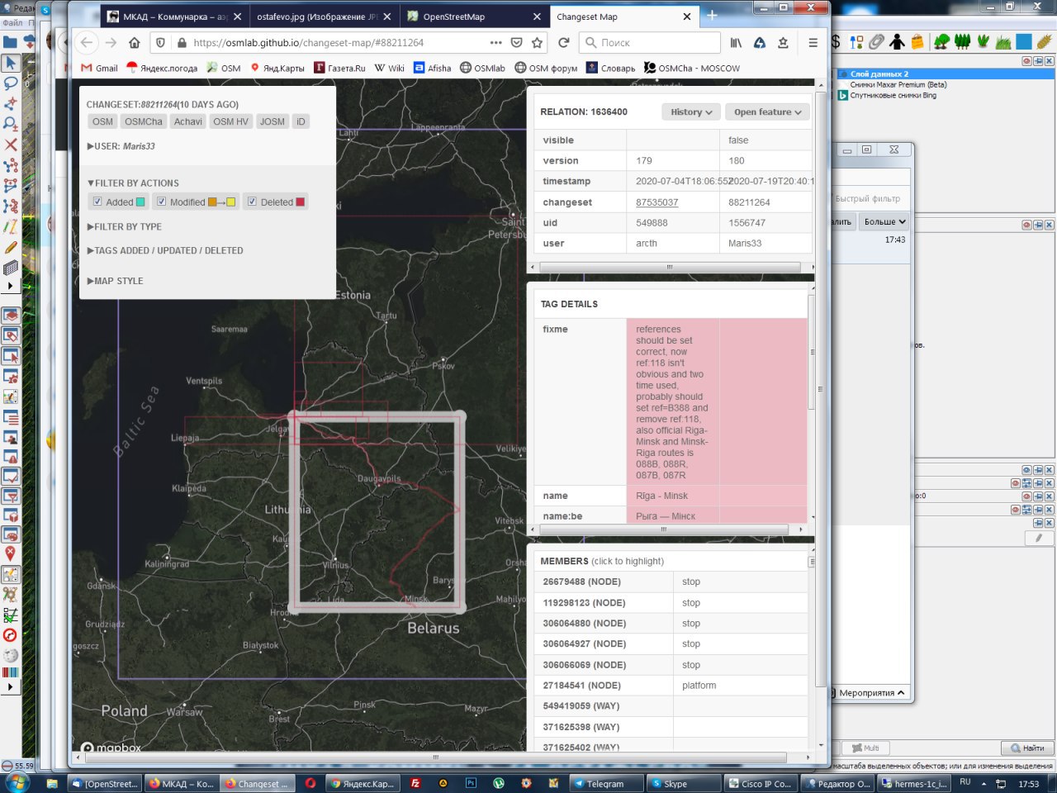Switch to the ostafevo.jpg tab
Screen dimensions: 1057x793
(x=323, y=17)
